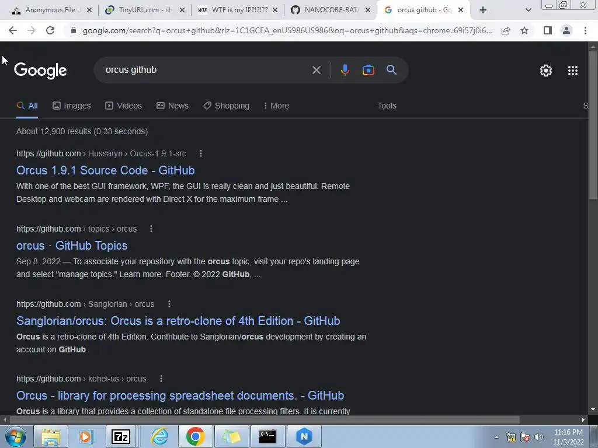Click the address bar URL
The image size is (598, 448).
pyautogui.click(x=287, y=30)
